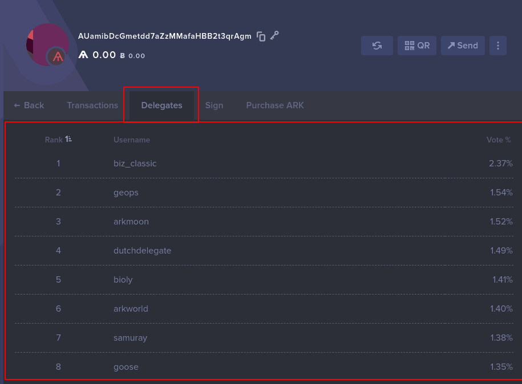The height and width of the screenshot is (384, 522).
Task: Sort by Vote % column header
Action: coord(499,140)
